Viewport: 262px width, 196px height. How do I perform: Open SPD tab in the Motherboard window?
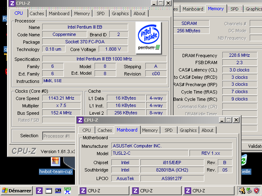tap(169, 130)
